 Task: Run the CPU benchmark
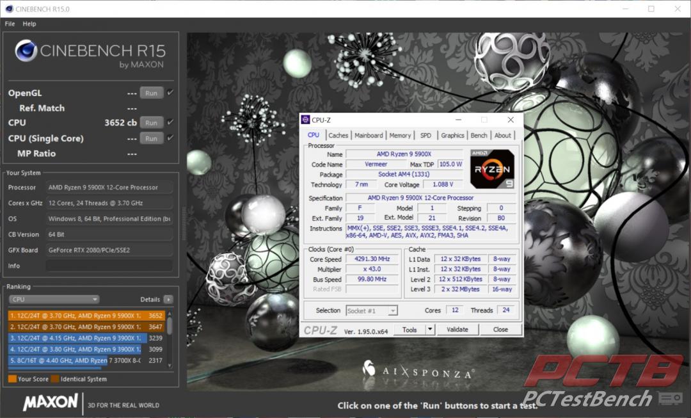152,122
